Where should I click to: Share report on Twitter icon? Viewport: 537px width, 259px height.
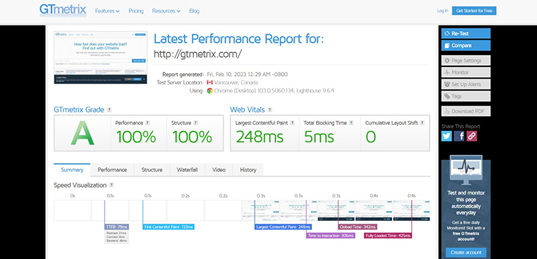point(446,136)
